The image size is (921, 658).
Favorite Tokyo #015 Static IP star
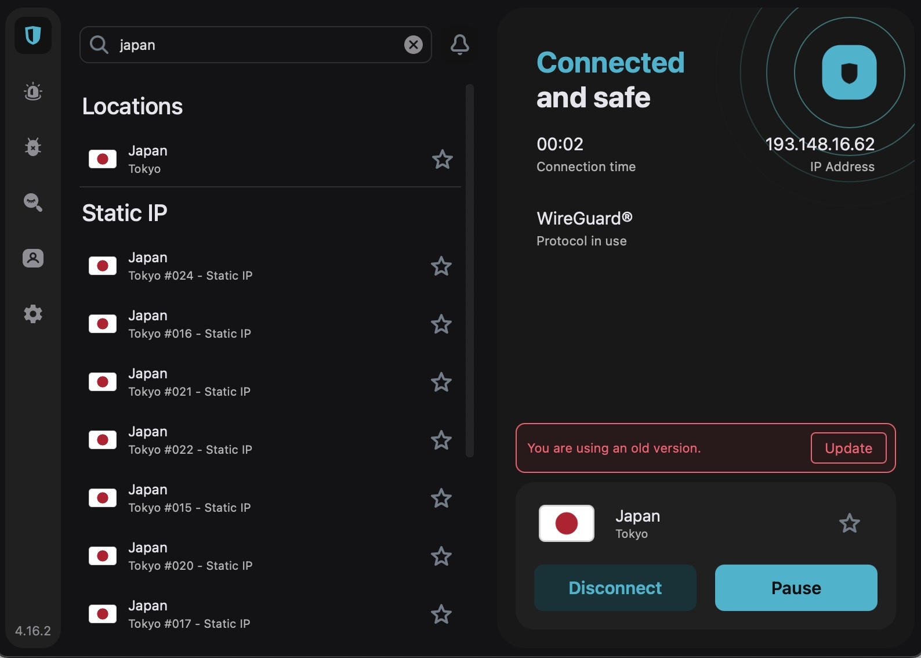coord(441,498)
